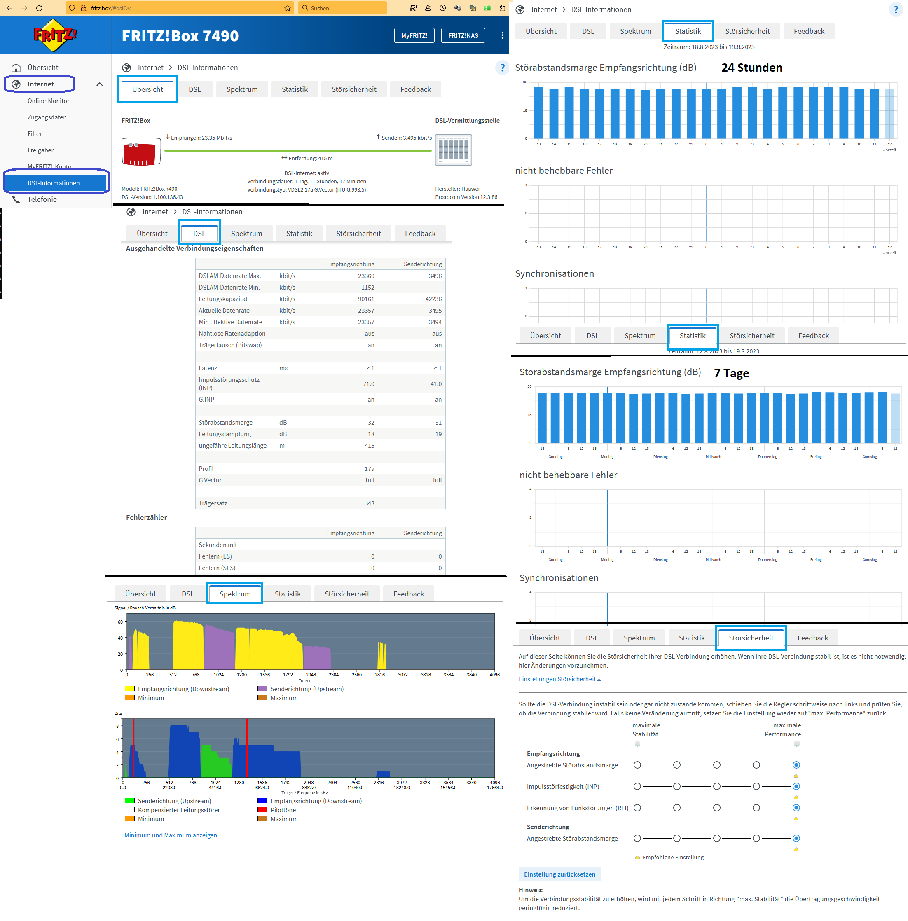Collapse Einstellungen Störsicherheit section
The image size is (908, 921).
coord(559,679)
